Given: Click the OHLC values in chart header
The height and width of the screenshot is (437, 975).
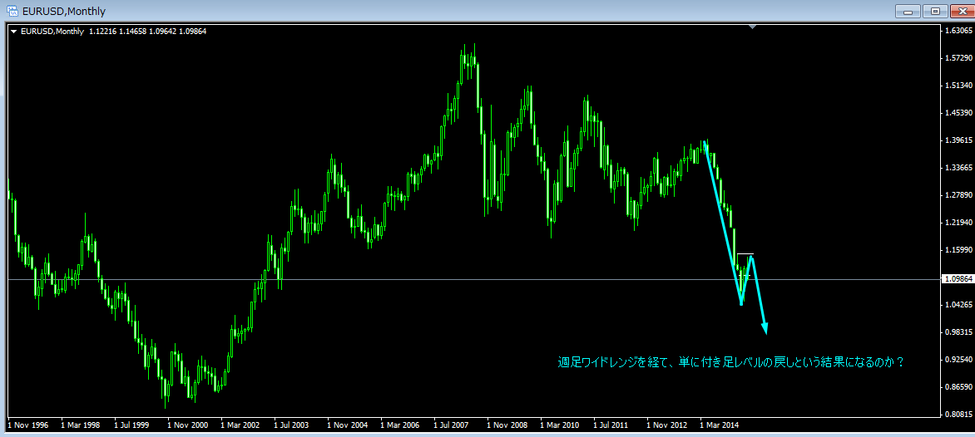Looking at the screenshot, I should (x=147, y=32).
